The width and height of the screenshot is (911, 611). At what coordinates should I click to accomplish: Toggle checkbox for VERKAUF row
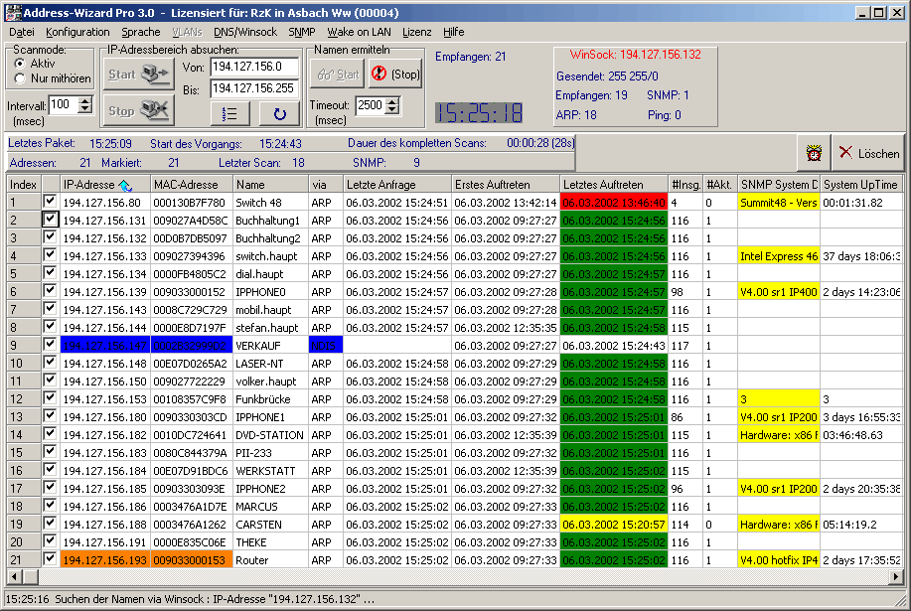50,345
